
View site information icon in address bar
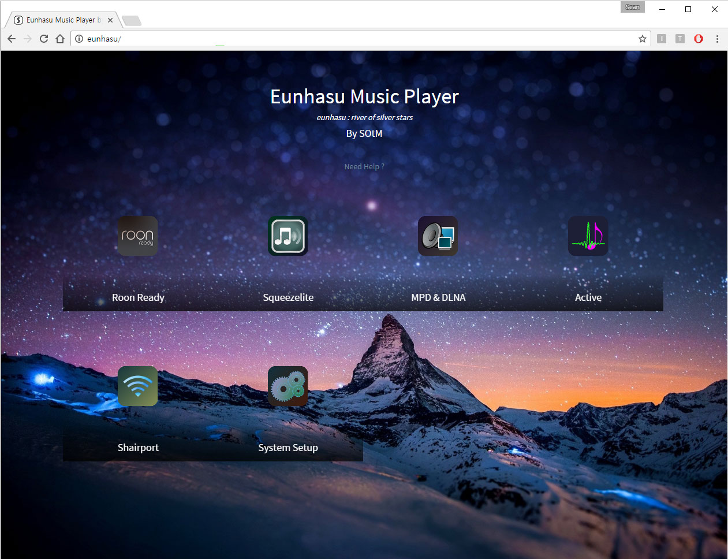click(79, 39)
